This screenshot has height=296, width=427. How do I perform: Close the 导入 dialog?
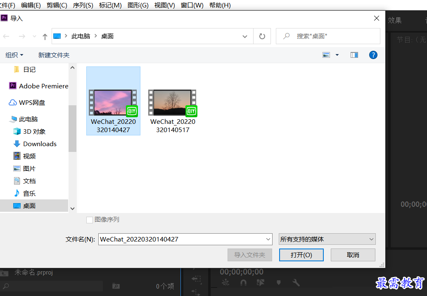coord(377,18)
